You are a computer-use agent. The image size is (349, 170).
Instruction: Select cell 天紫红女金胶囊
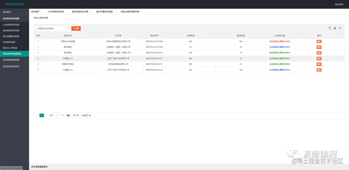pos(68,41)
